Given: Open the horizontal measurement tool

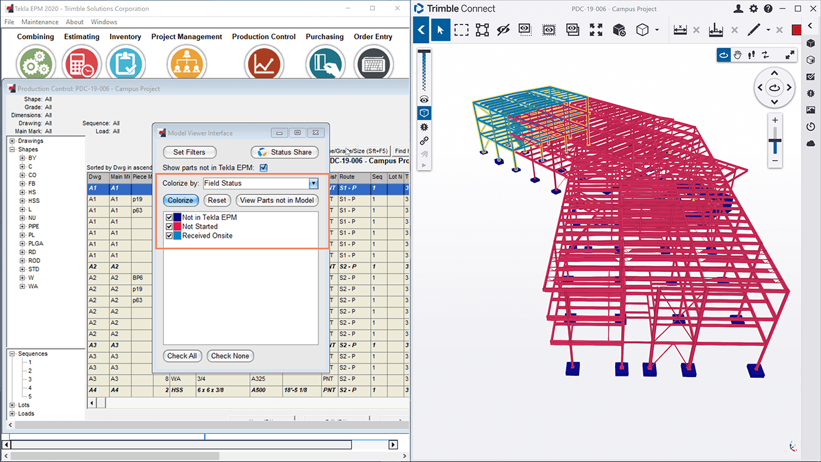Looking at the screenshot, I should pyautogui.click(x=679, y=29).
